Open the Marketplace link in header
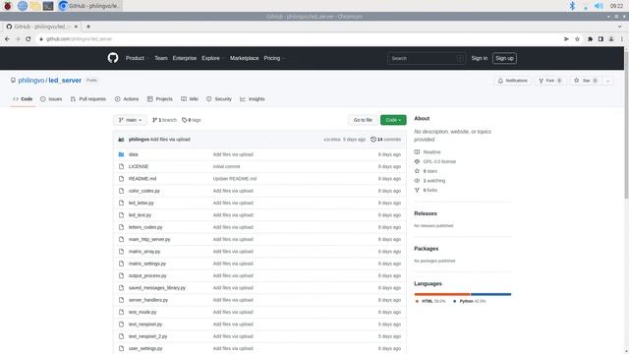Viewport: 629px width, 354px height. point(245,58)
